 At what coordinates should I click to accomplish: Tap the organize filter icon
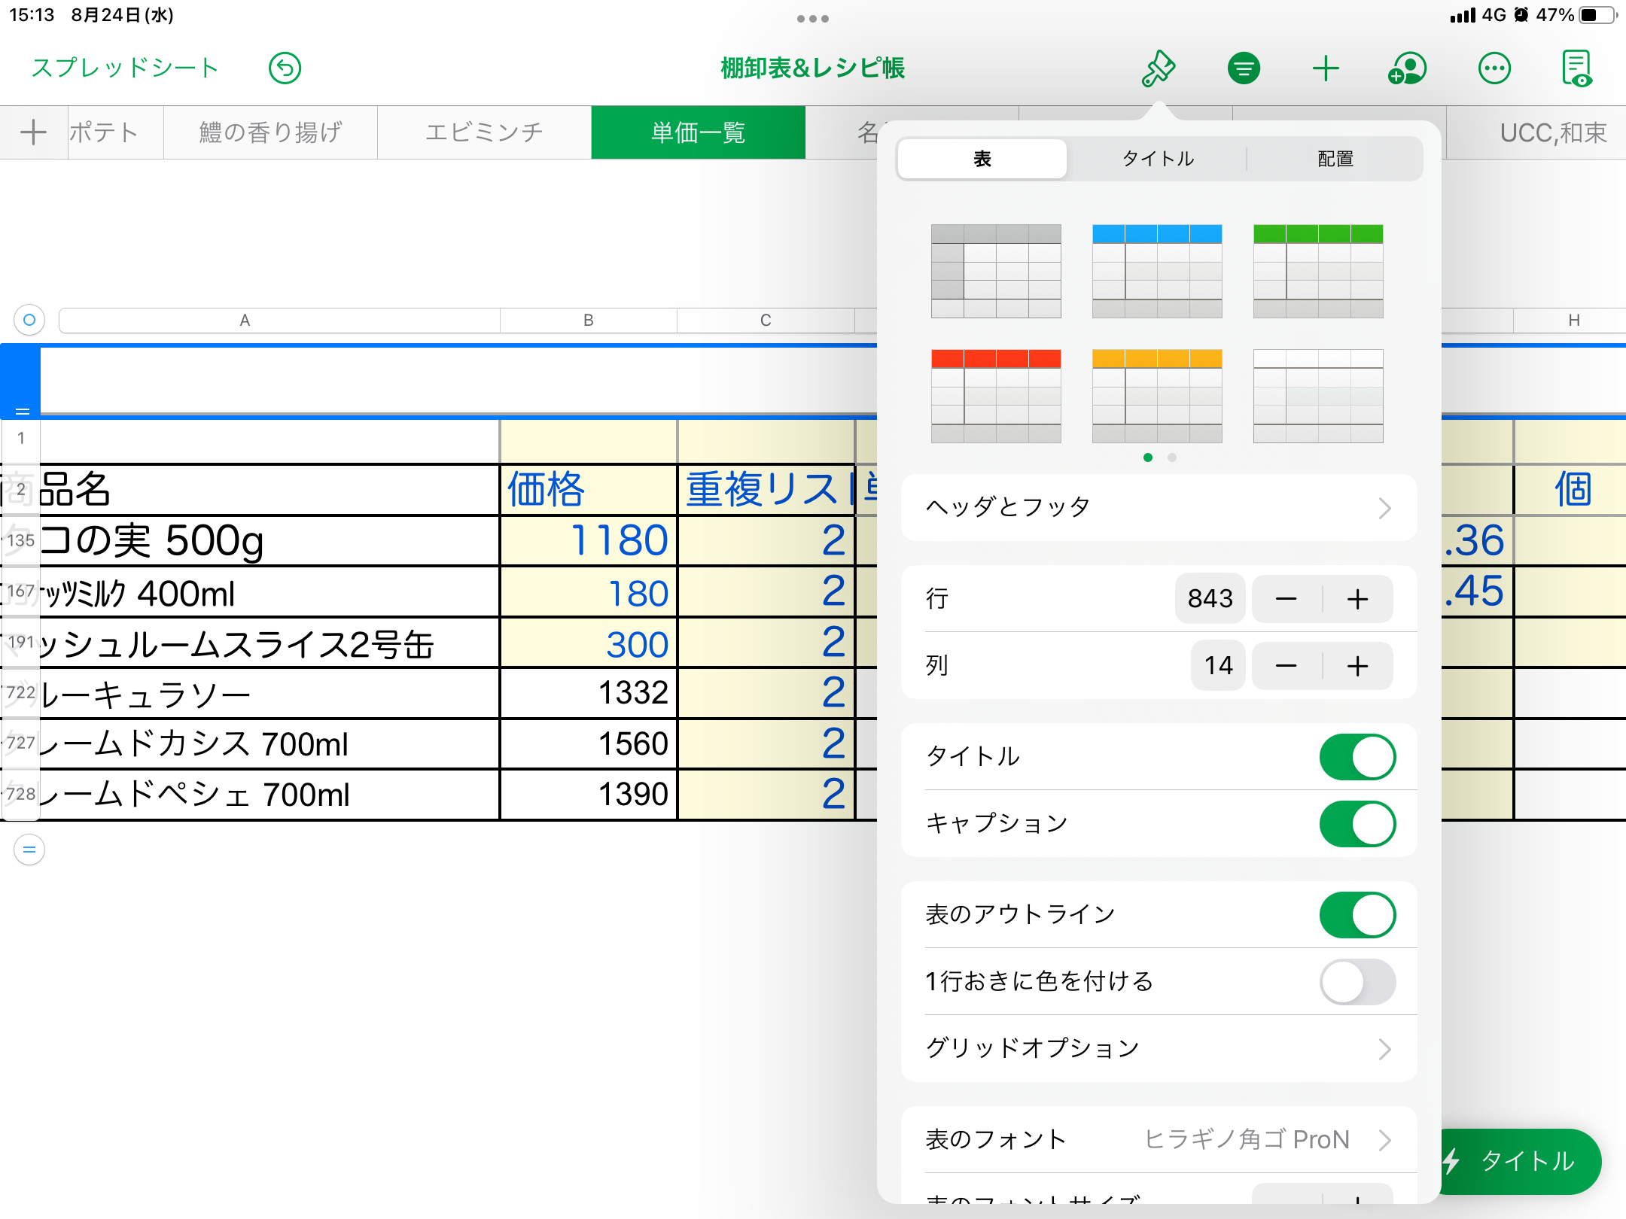(1244, 68)
